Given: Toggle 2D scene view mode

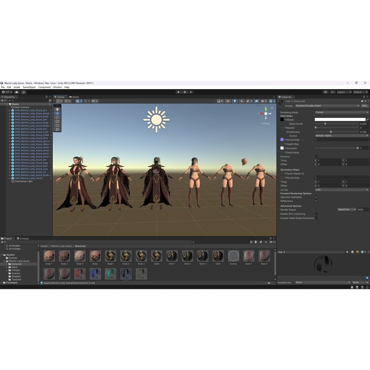Looking at the screenshot, I should 228,101.
